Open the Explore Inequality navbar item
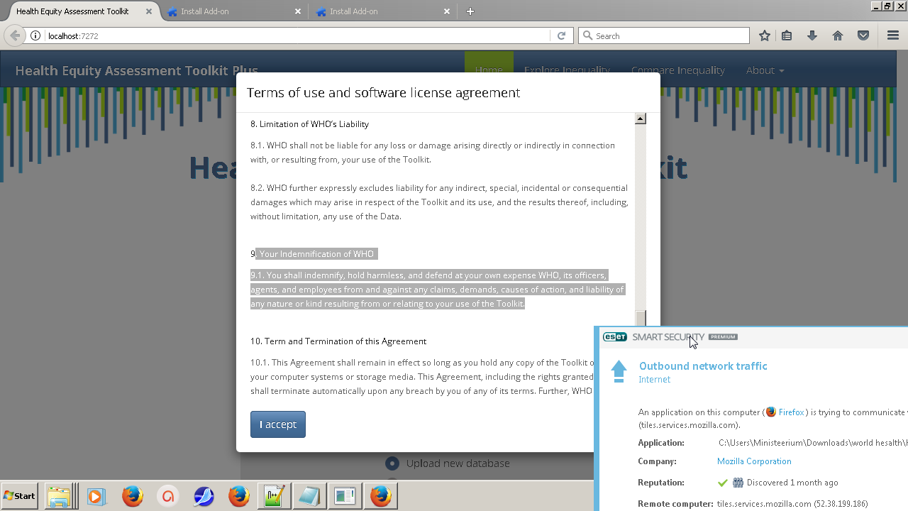The height and width of the screenshot is (511, 908). [567, 70]
